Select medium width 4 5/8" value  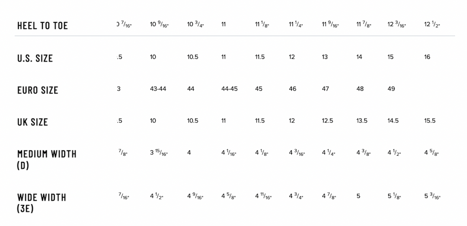pos(431,153)
